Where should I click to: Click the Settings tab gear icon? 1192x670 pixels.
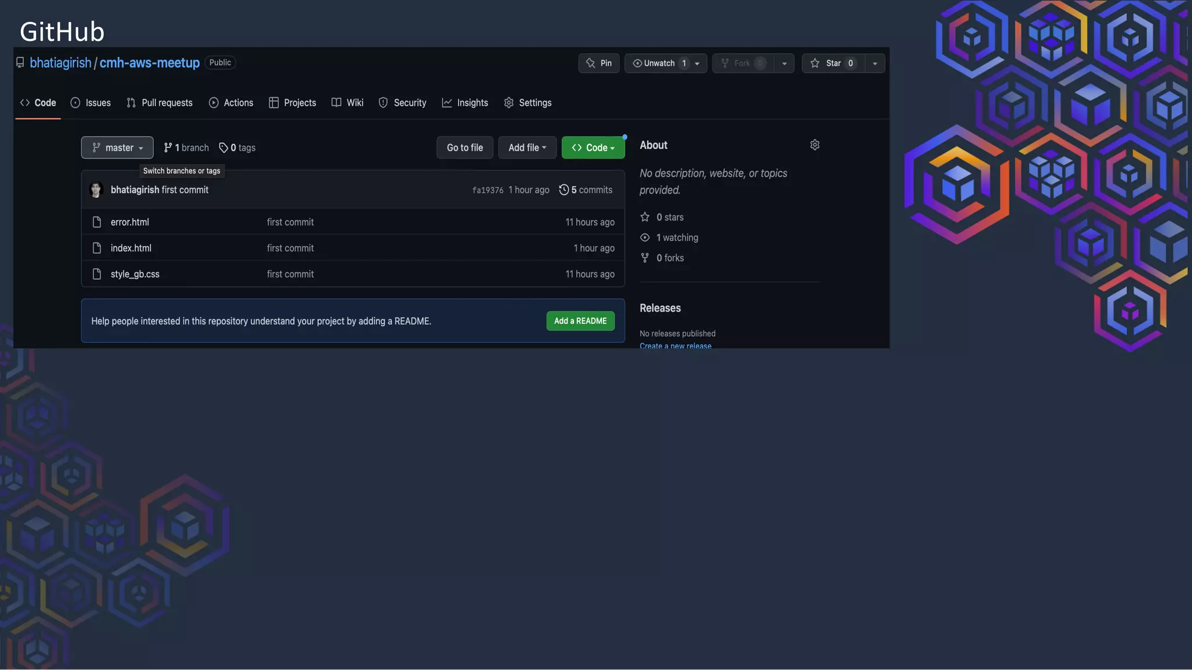coord(509,103)
